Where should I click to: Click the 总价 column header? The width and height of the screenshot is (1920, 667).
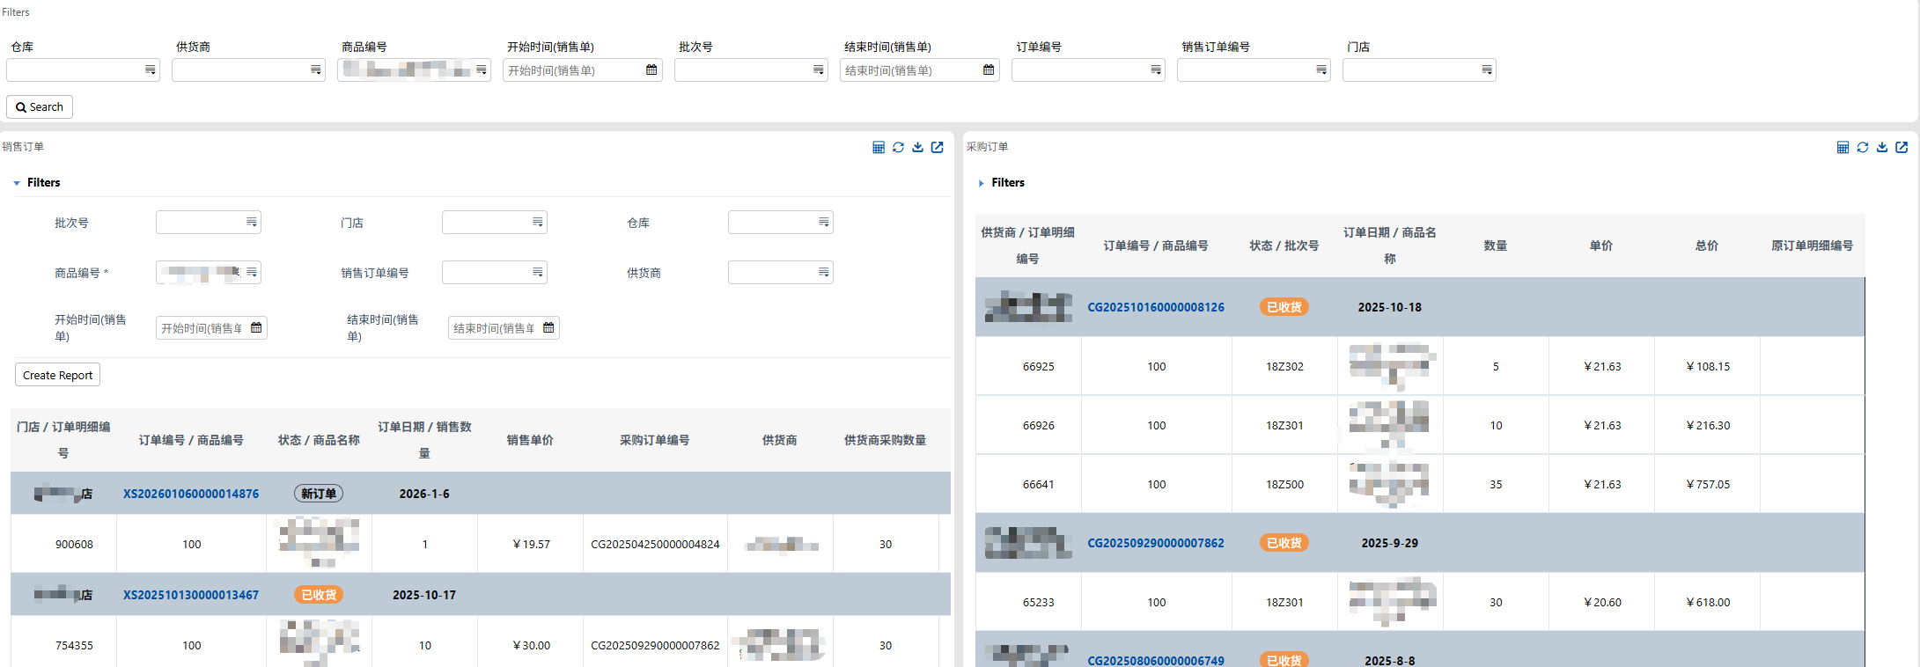(x=1707, y=246)
